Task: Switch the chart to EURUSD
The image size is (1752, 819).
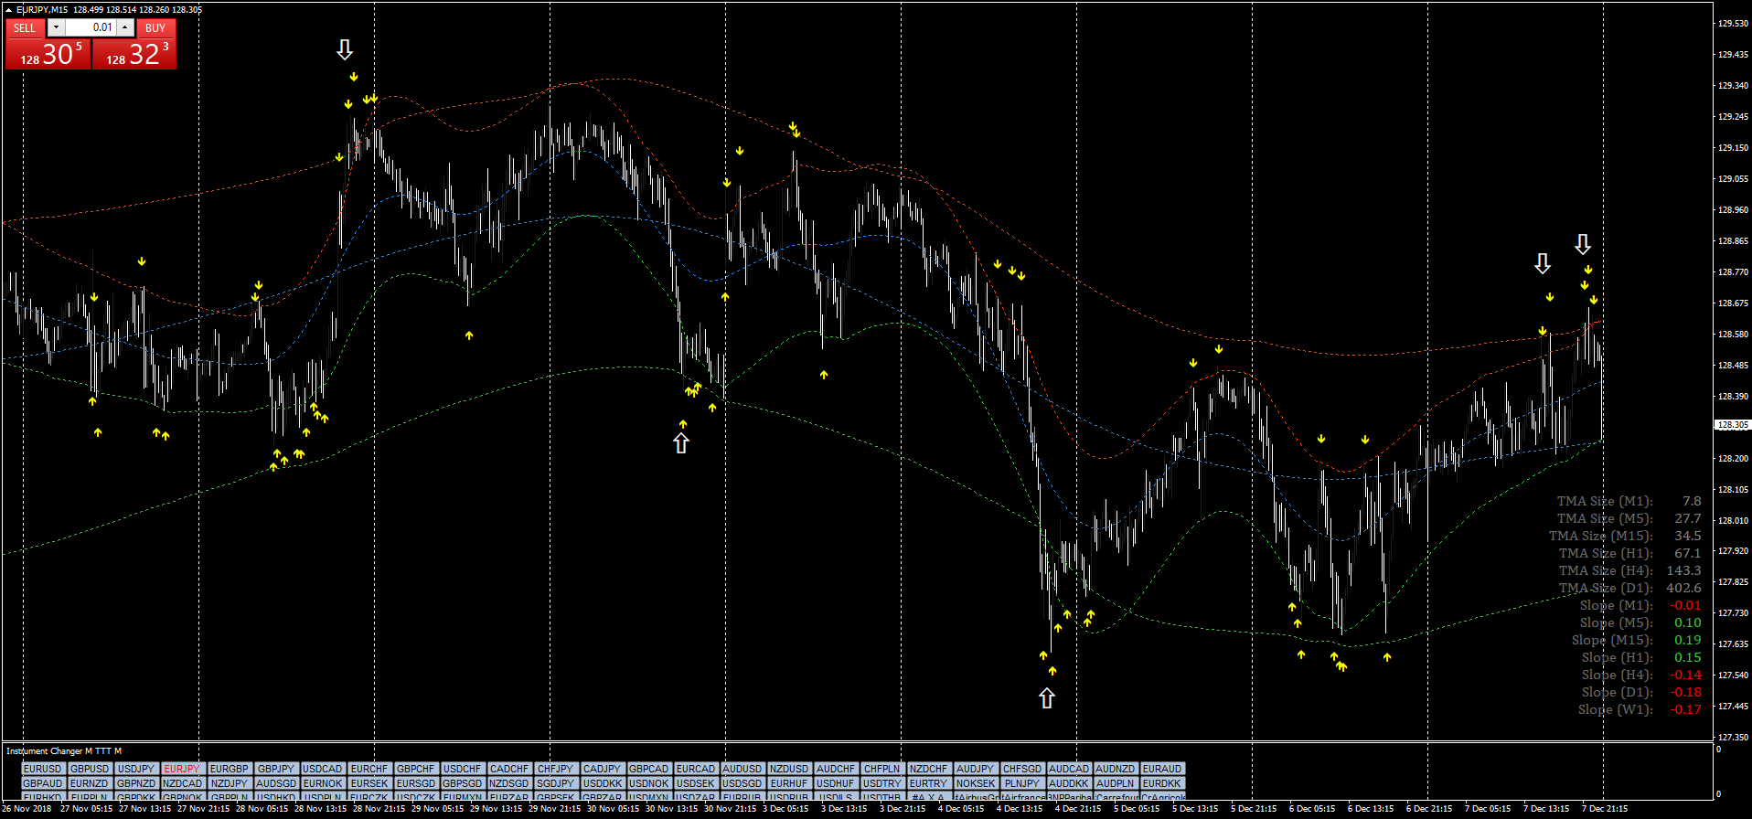Action: [43, 769]
